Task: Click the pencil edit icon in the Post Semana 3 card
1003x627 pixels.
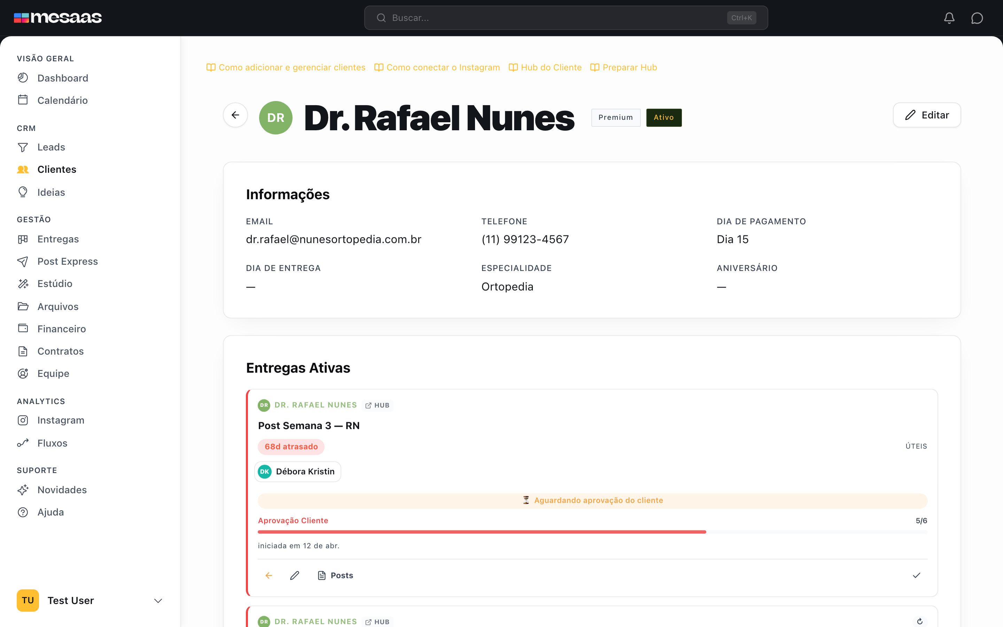Action: coord(295,575)
